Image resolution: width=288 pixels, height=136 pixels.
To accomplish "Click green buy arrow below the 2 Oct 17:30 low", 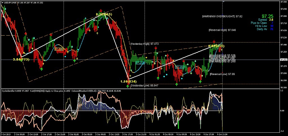I will click(42, 69).
